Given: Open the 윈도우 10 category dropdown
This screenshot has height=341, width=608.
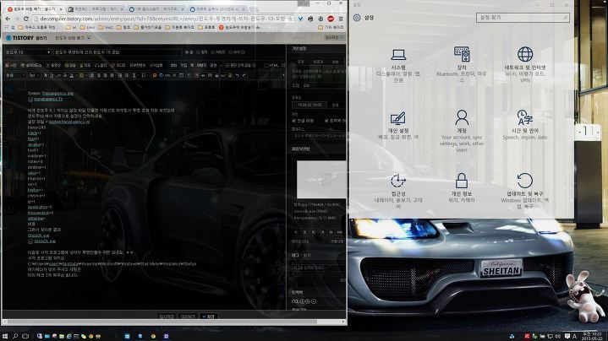Looking at the screenshot, I should click(28, 51).
